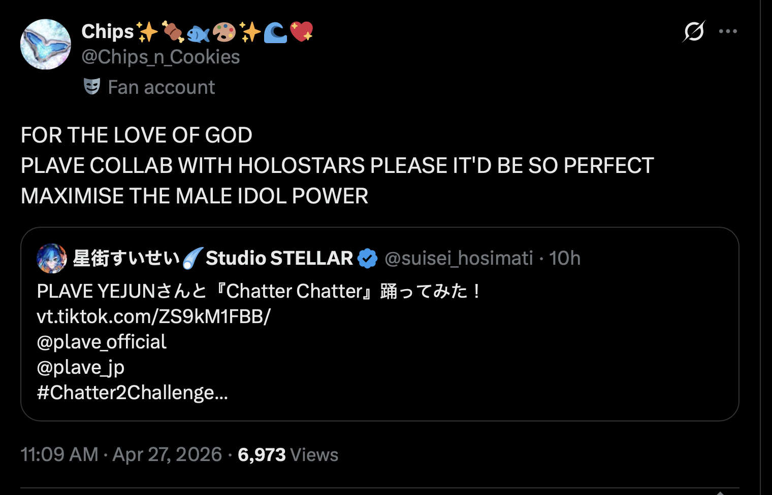The width and height of the screenshot is (772, 495).
Task: Click the Fan account label
Action: (162, 87)
